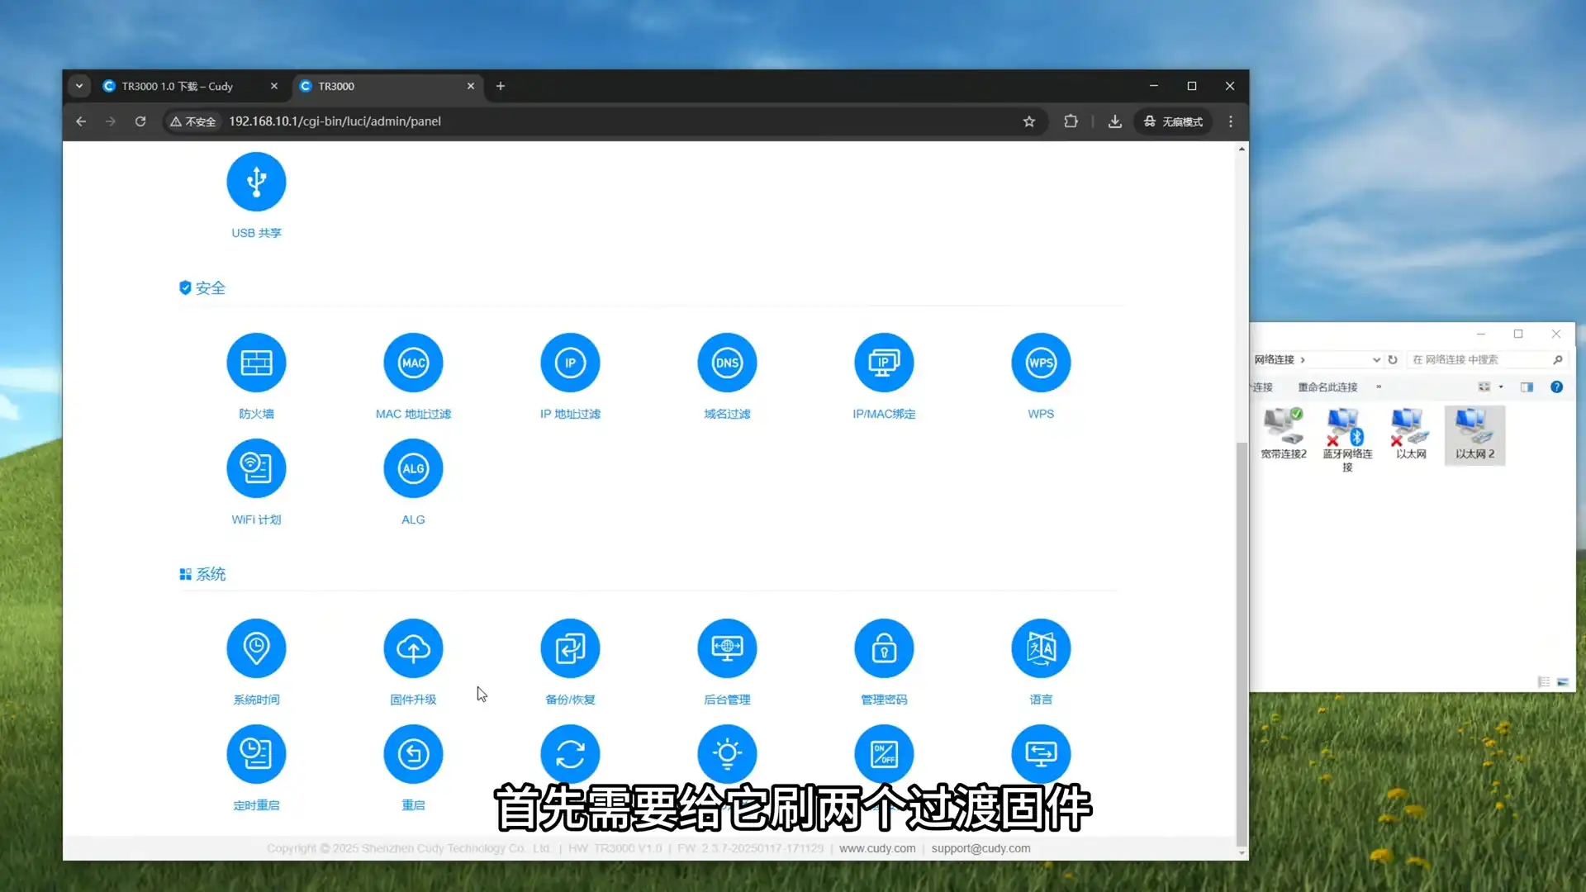
Task: Click the MAC 地址过滤 icon
Action: click(x=413, y=363)
